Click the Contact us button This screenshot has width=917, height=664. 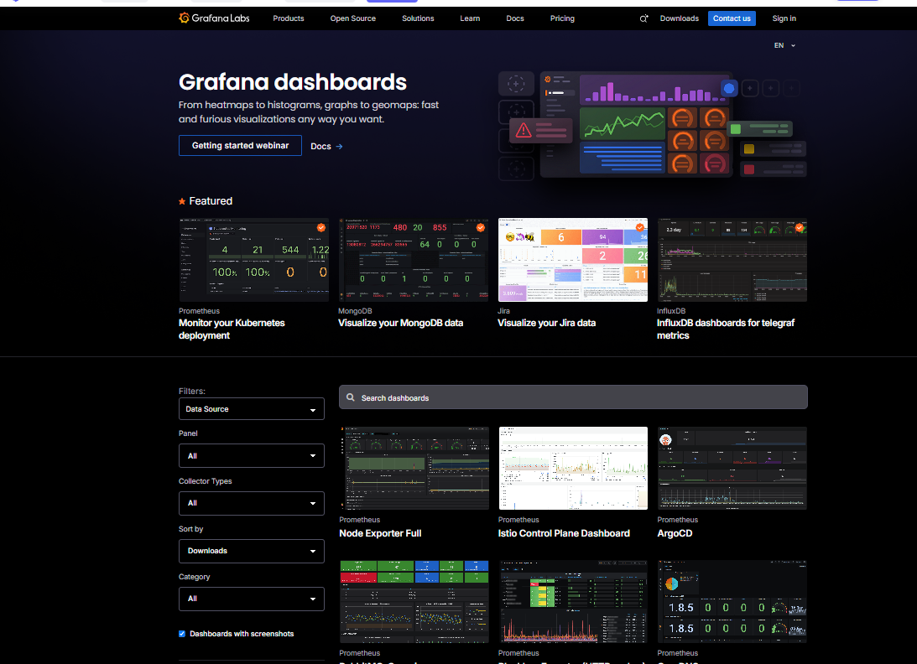click(732, 18)
